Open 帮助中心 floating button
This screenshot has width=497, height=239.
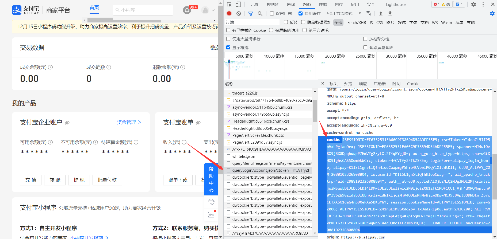tap(211, 179)
